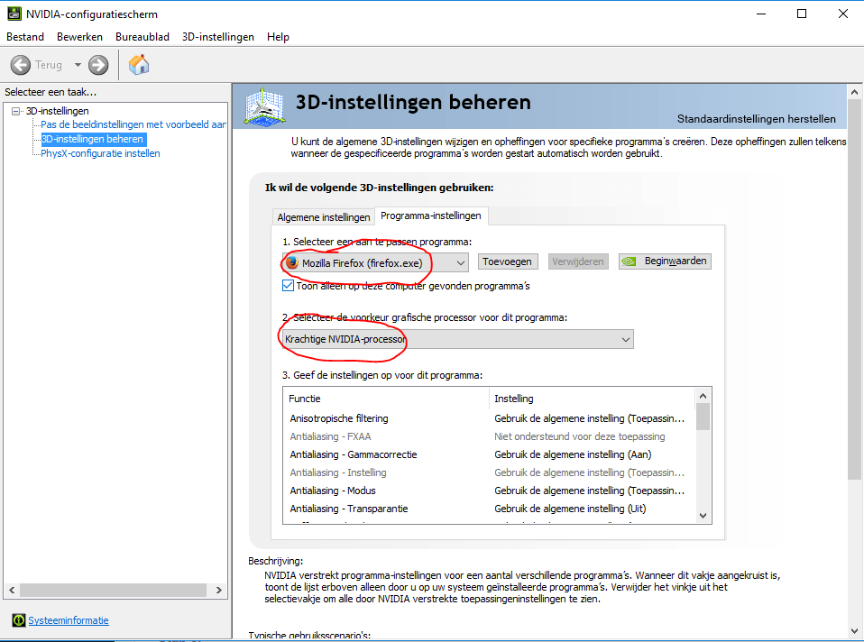Screen dimensions: 864x642
Task: Select the Programma-instellingen tab
Action: 431,216
